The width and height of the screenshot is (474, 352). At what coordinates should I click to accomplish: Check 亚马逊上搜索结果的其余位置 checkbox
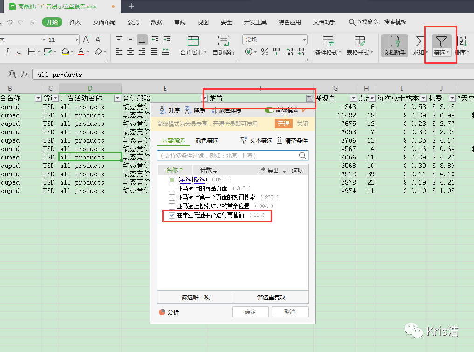(172, 206)
